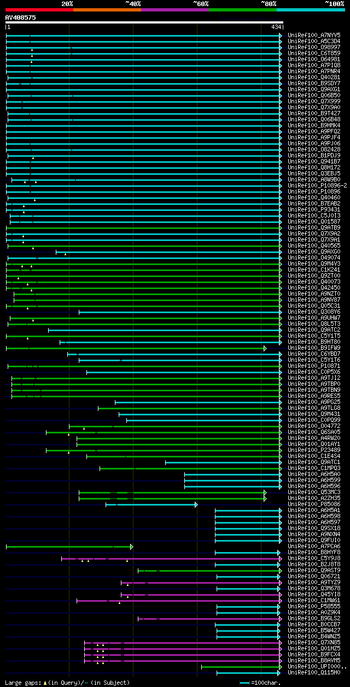Open hit UniRef100_A9PJF4
The height and width of the screenshot is (687, 350).
(x=313, y=137)
